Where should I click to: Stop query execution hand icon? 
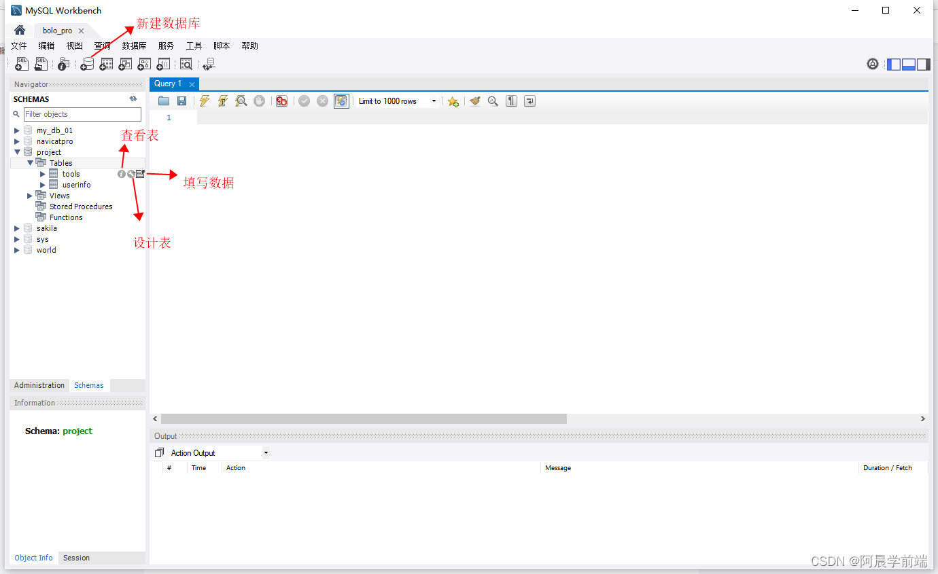click(x=259, y=101)
